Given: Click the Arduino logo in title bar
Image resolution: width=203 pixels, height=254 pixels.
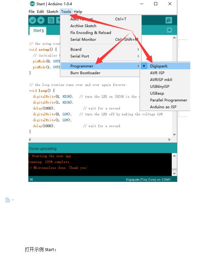Looking at the screenshot, I should coord(32,4).
